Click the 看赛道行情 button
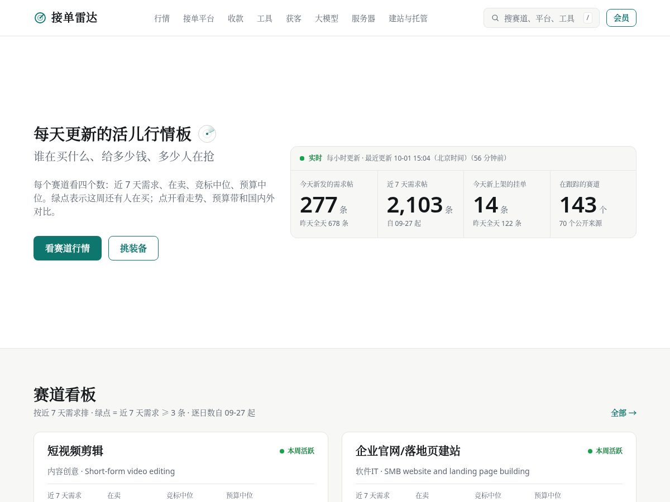 68,248
